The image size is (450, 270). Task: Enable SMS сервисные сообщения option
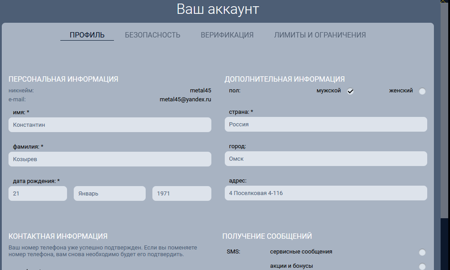(422, 253)
